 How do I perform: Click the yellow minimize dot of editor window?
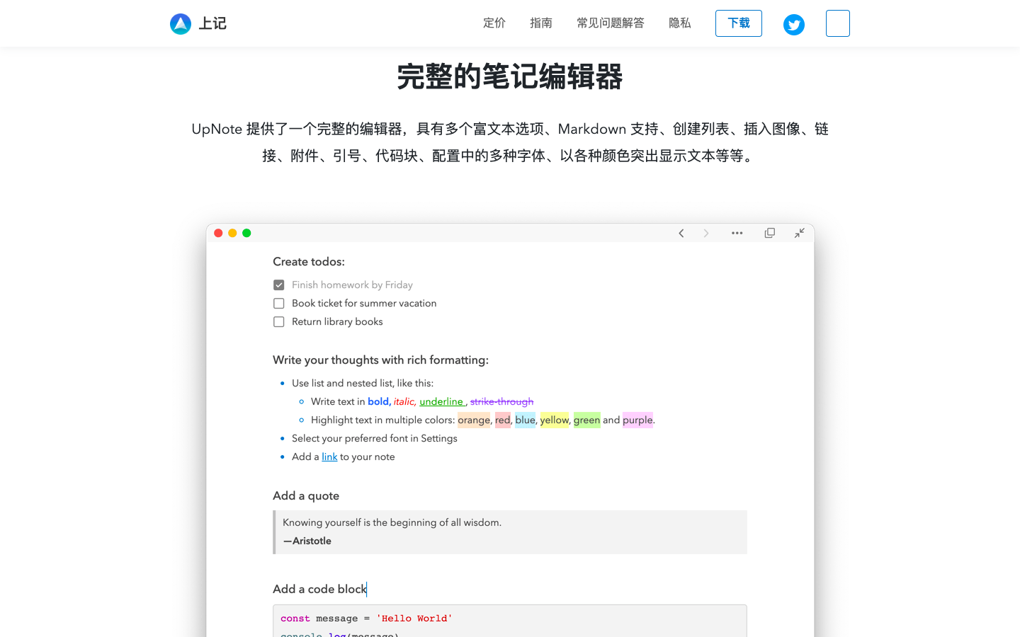[x=232, y=233]
